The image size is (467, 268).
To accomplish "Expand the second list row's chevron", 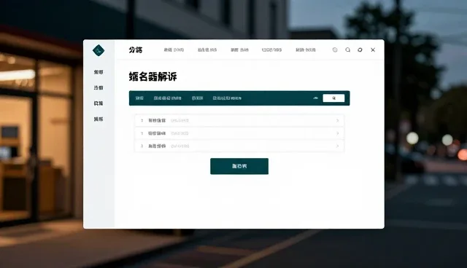I will click(x=337, y=133).
